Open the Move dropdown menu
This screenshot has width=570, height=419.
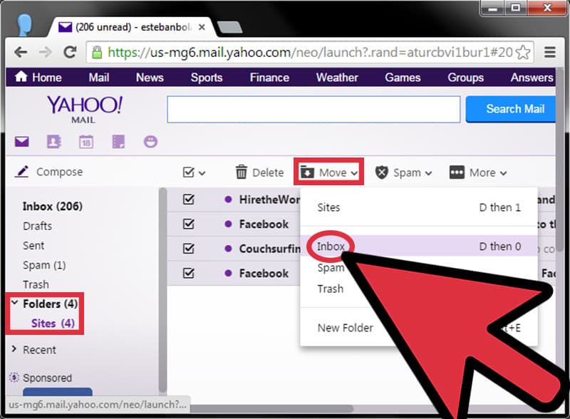tap(328, 172)
